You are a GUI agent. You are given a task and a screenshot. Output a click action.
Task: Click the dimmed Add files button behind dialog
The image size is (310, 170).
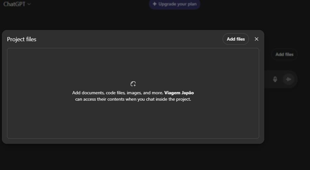(284, 54)
